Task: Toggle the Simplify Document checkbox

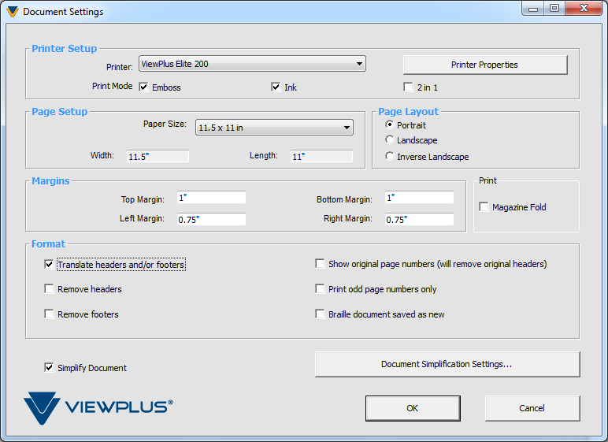Action: click(50, 367)
